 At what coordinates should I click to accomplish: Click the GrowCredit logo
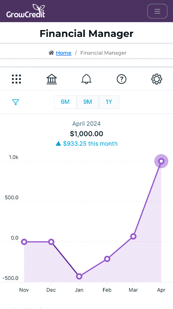click(x=26, y=11)
